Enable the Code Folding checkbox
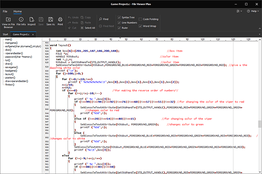 coord(140,19)
